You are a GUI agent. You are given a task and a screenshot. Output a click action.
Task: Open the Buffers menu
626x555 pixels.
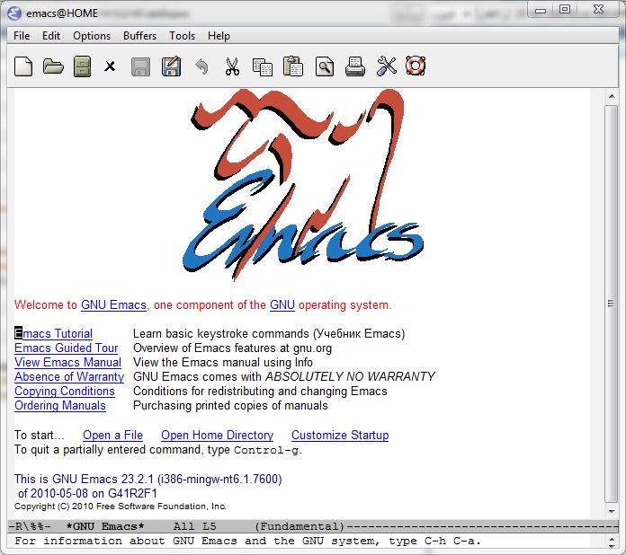[139, 36]
